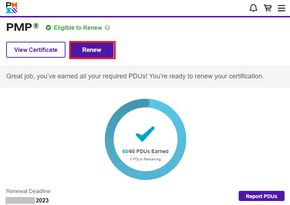Click the 2023 renewal deadline date
This screenshot has width=290, height=205.
42,200
